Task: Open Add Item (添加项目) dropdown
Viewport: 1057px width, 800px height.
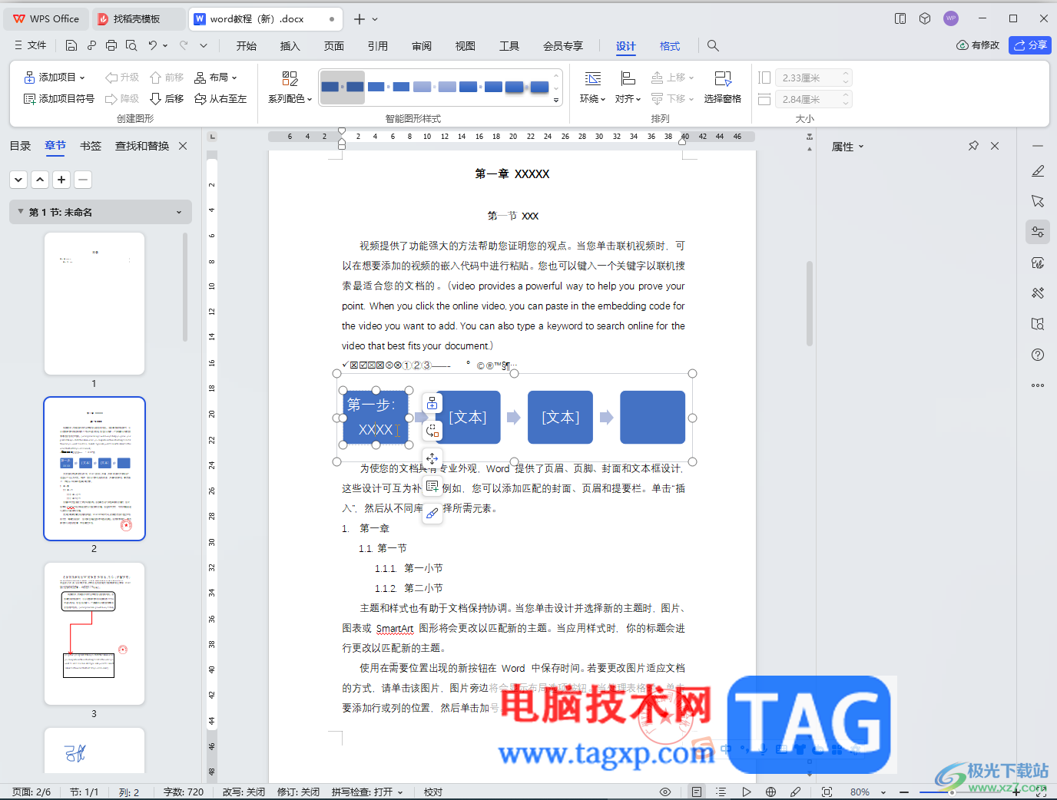Action: coord(55,78)
